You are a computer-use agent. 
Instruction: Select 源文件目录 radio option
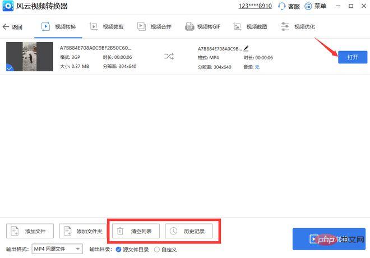(x=118, y=249)
